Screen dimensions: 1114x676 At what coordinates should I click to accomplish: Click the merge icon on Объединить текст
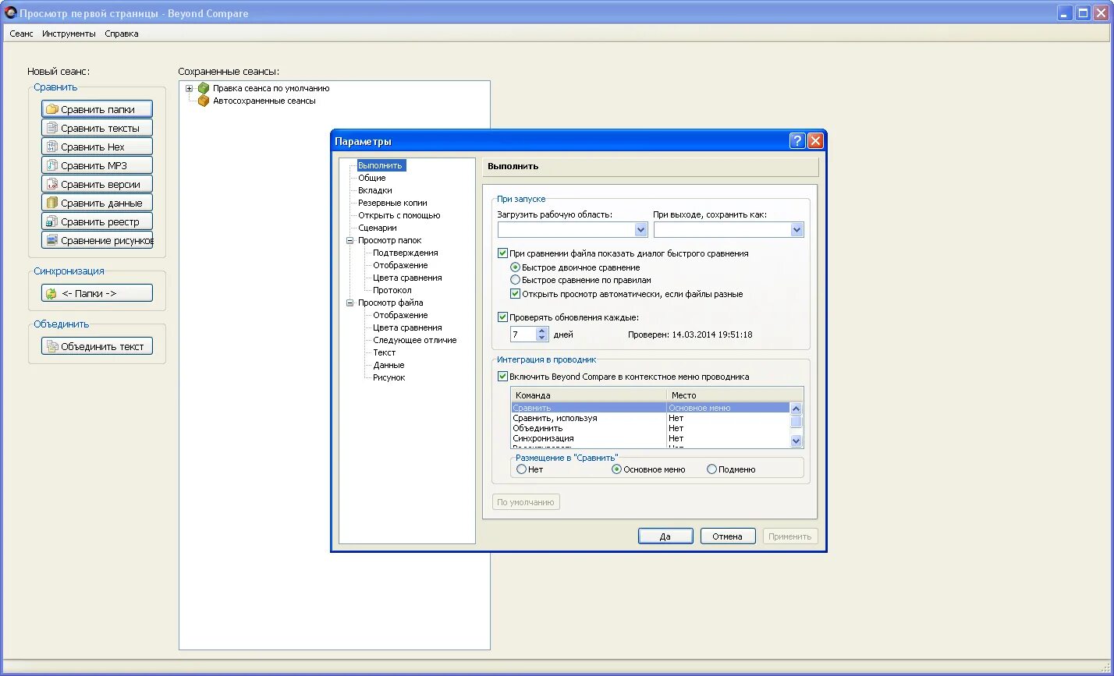(52, 346)
